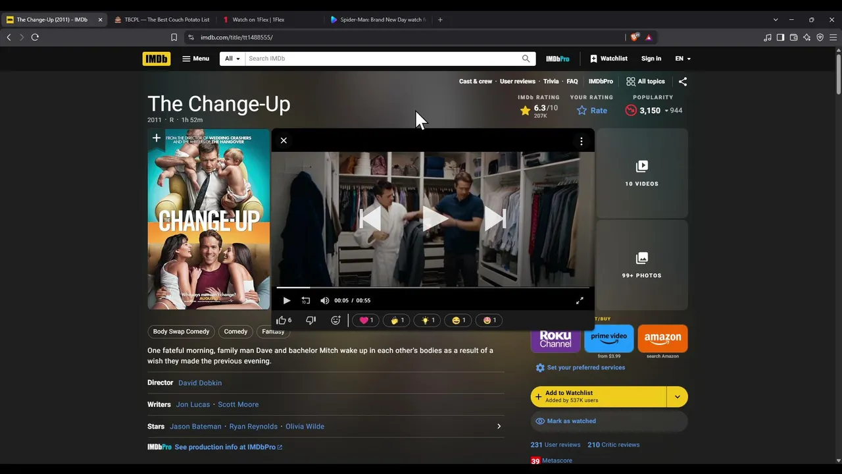Watch on Prime Video

609,338
